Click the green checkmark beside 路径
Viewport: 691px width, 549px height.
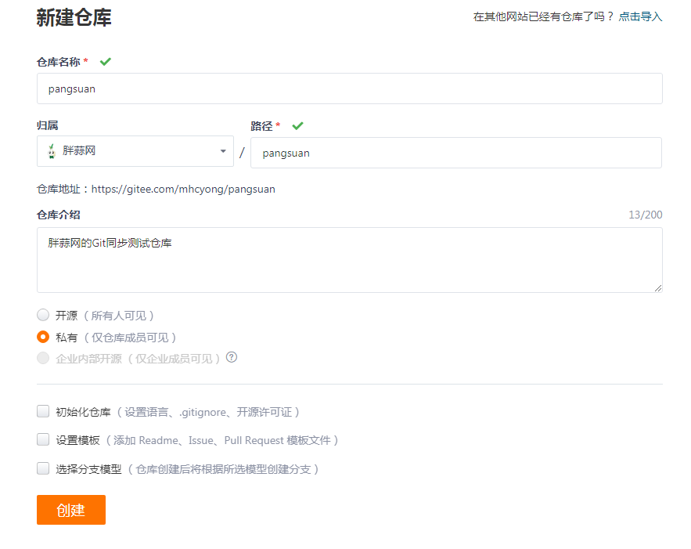pos(297,125)
